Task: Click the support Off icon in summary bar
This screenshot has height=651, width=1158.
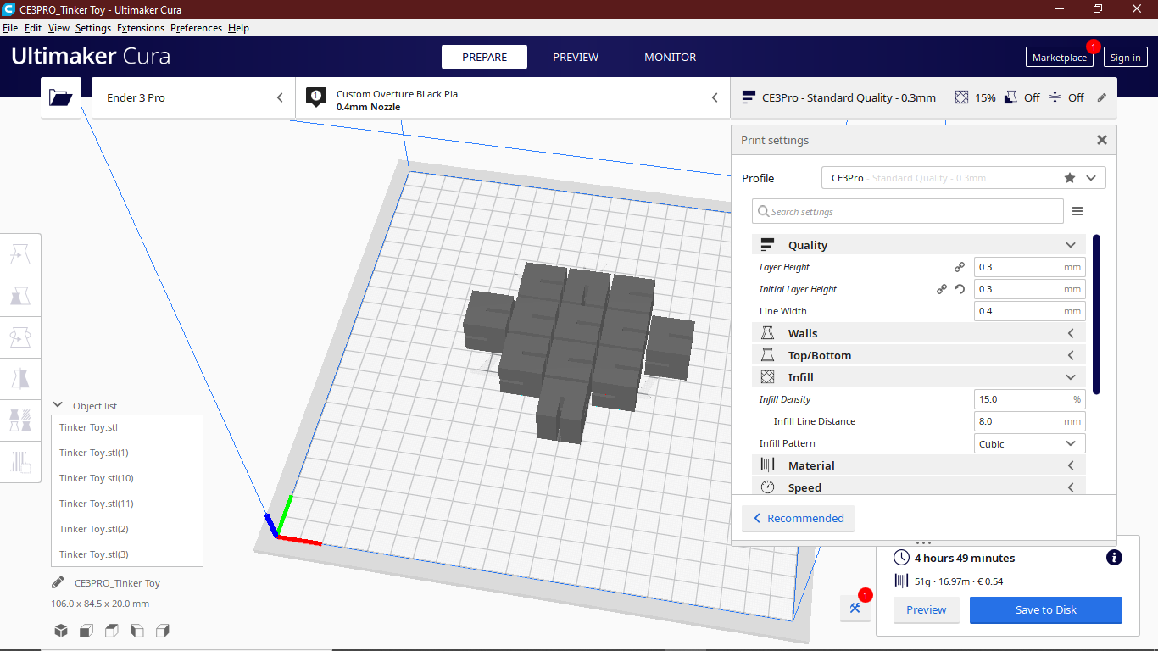Action: pos(1010,97)
